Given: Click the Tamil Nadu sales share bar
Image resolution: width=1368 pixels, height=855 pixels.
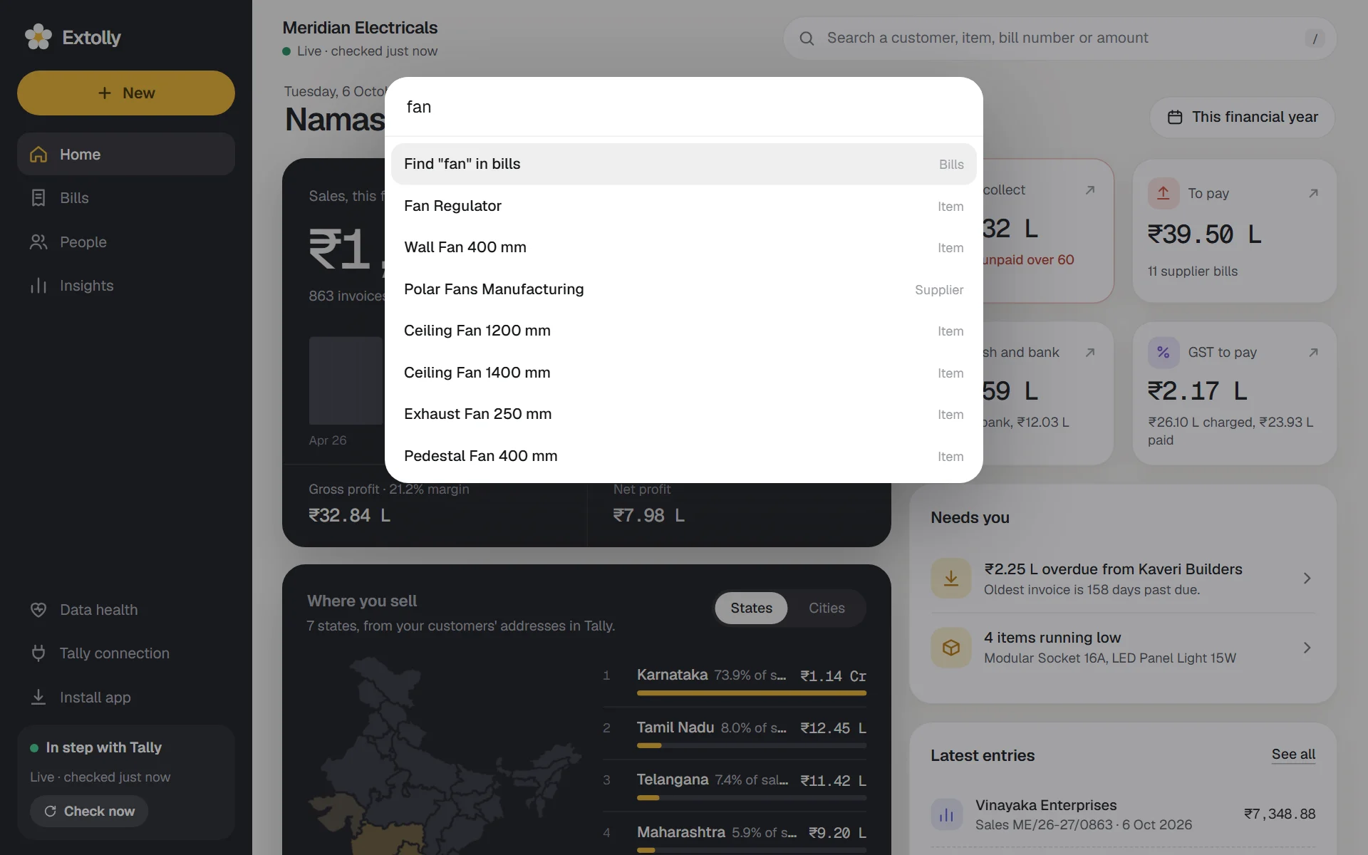Looking at the screenshot, I should click(x=752, y=746).
